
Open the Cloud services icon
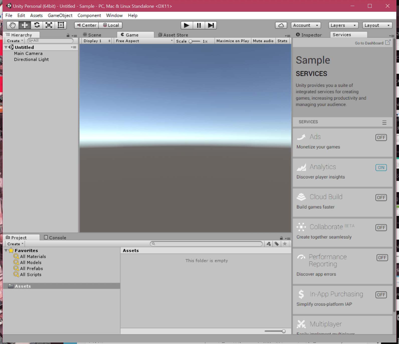click(281, 25)
